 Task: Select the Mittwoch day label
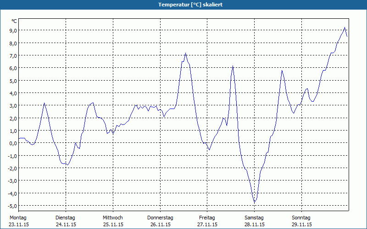(112, 218)
